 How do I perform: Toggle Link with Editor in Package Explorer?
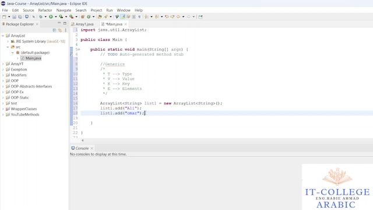click(x=60, y=30)
